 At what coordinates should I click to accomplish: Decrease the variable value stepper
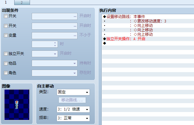(x=55, y=46)
